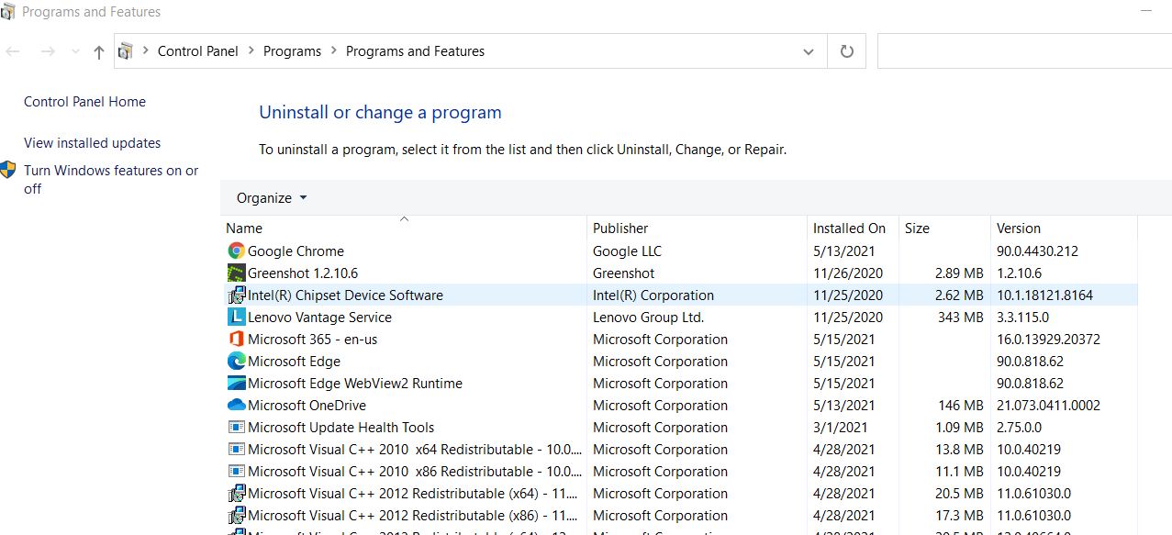This screenshot has width=1172, height=535.
Task: Click the Programs and Features title bar icon
Action: (8, 12)
